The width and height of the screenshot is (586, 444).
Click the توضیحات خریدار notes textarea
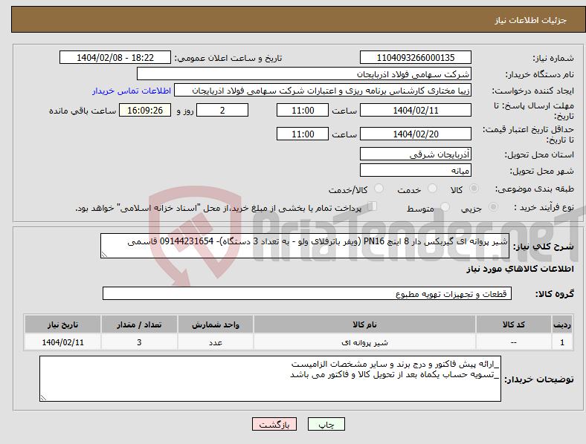point(270,379)
